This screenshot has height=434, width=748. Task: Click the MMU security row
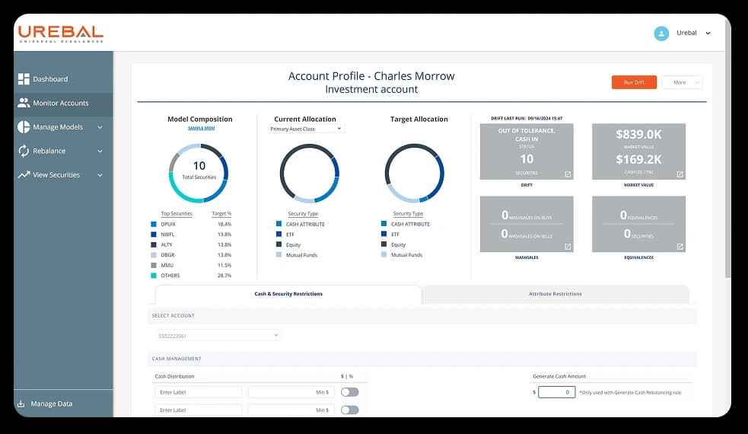pos(191,265)
